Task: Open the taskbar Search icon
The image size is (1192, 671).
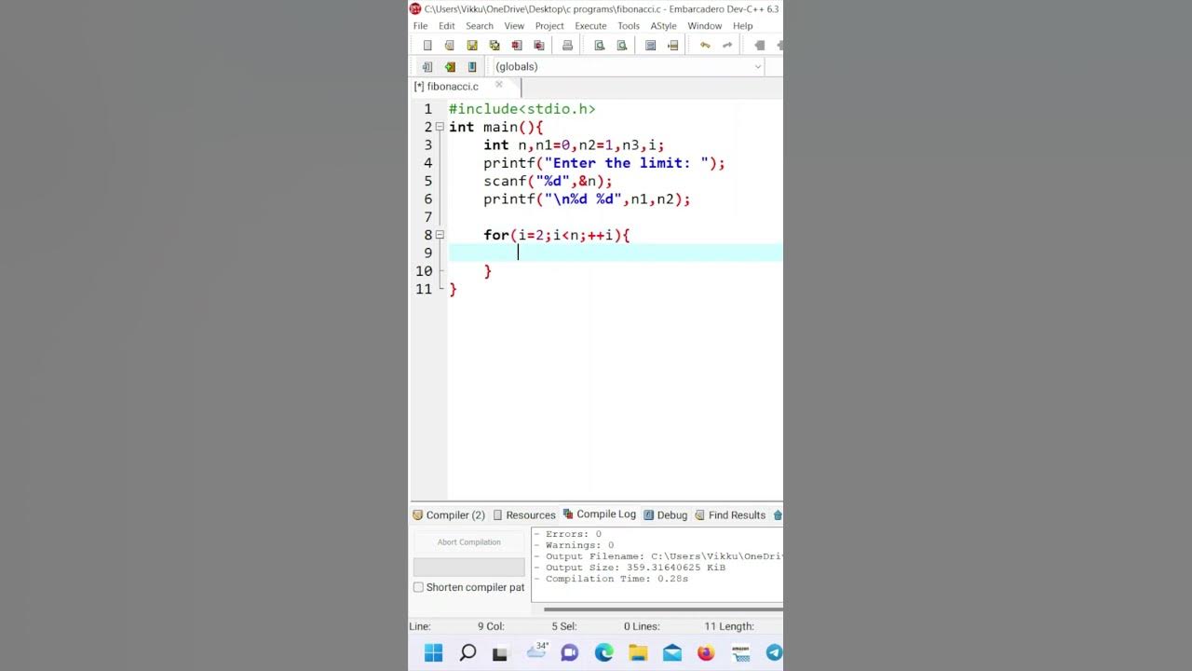Action: point(468,653)
